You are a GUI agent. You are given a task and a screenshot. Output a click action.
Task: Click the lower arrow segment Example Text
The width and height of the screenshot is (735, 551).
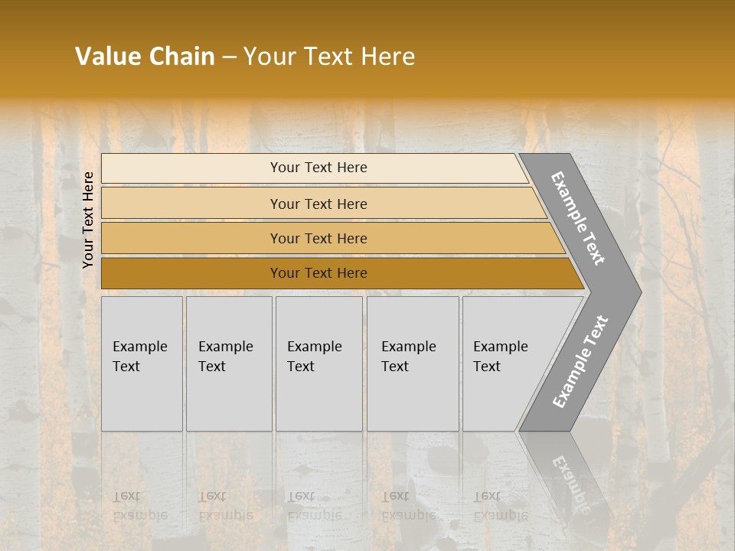(x=580, y=361)
